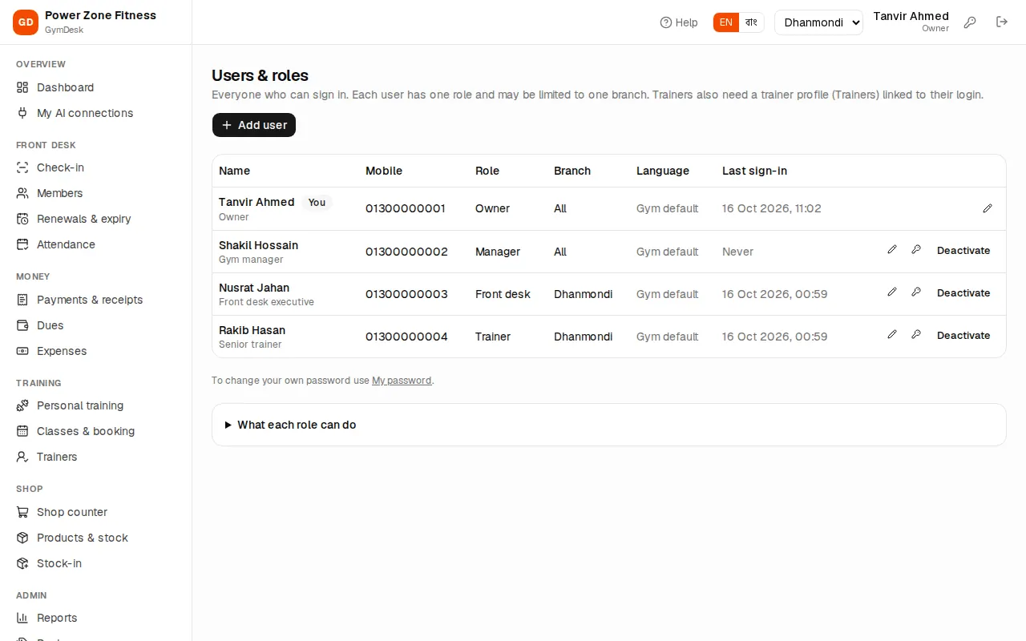
Task: Click the GD logo badge
Action: pyautogui.click(x=26, y=22)
